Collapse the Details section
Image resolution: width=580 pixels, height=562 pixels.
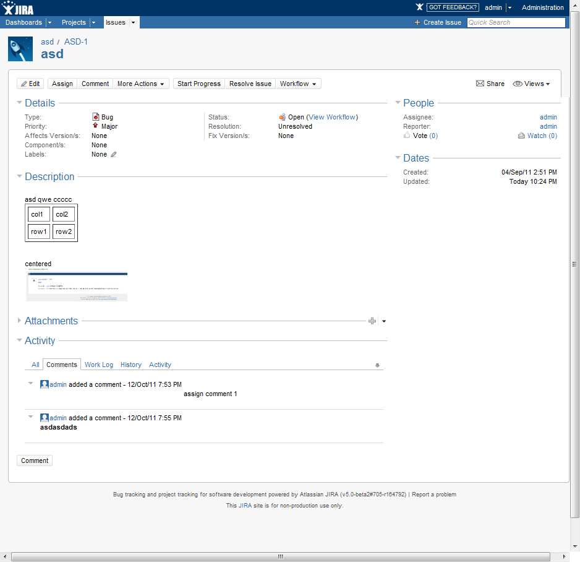pos(20,103)
